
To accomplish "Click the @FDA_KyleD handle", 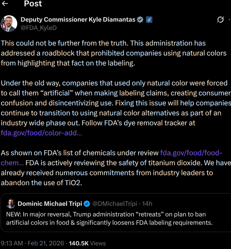I will (x=38, y=28).
